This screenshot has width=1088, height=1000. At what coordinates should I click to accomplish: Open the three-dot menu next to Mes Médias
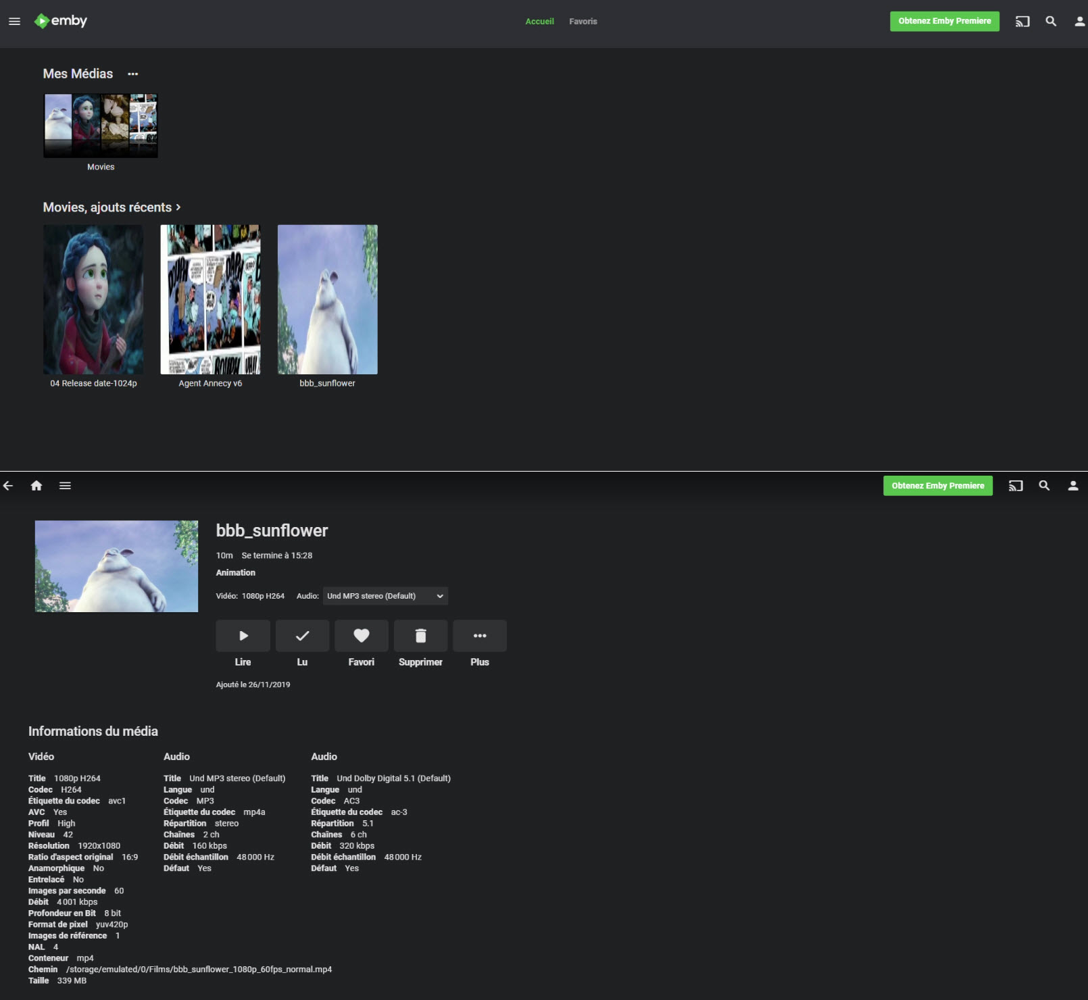(x=132, y=74)
